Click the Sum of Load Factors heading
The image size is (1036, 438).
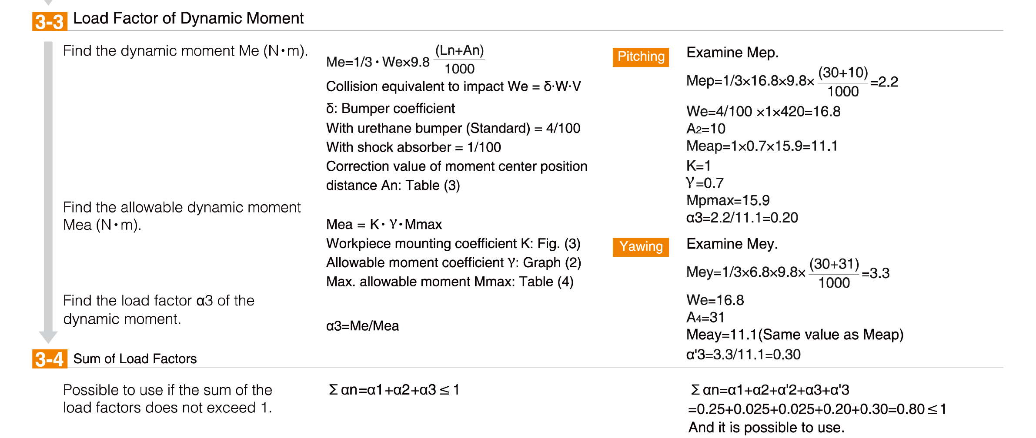pos(135,359)
